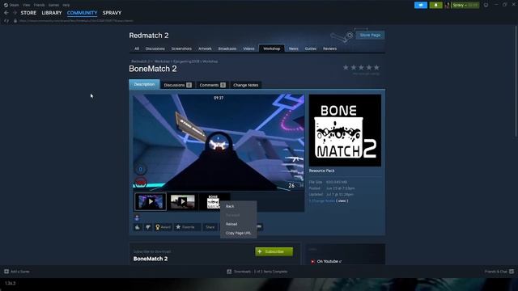The width and height of the screenshot is (518, 291).
Task: Click the Award button with ribbon icon
Action: [163, 227]
